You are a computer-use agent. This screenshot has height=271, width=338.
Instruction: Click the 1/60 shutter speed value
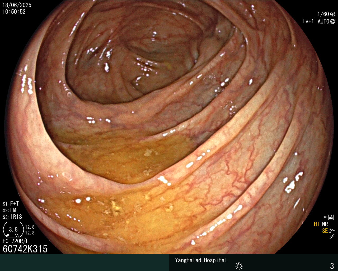[323, 14]
